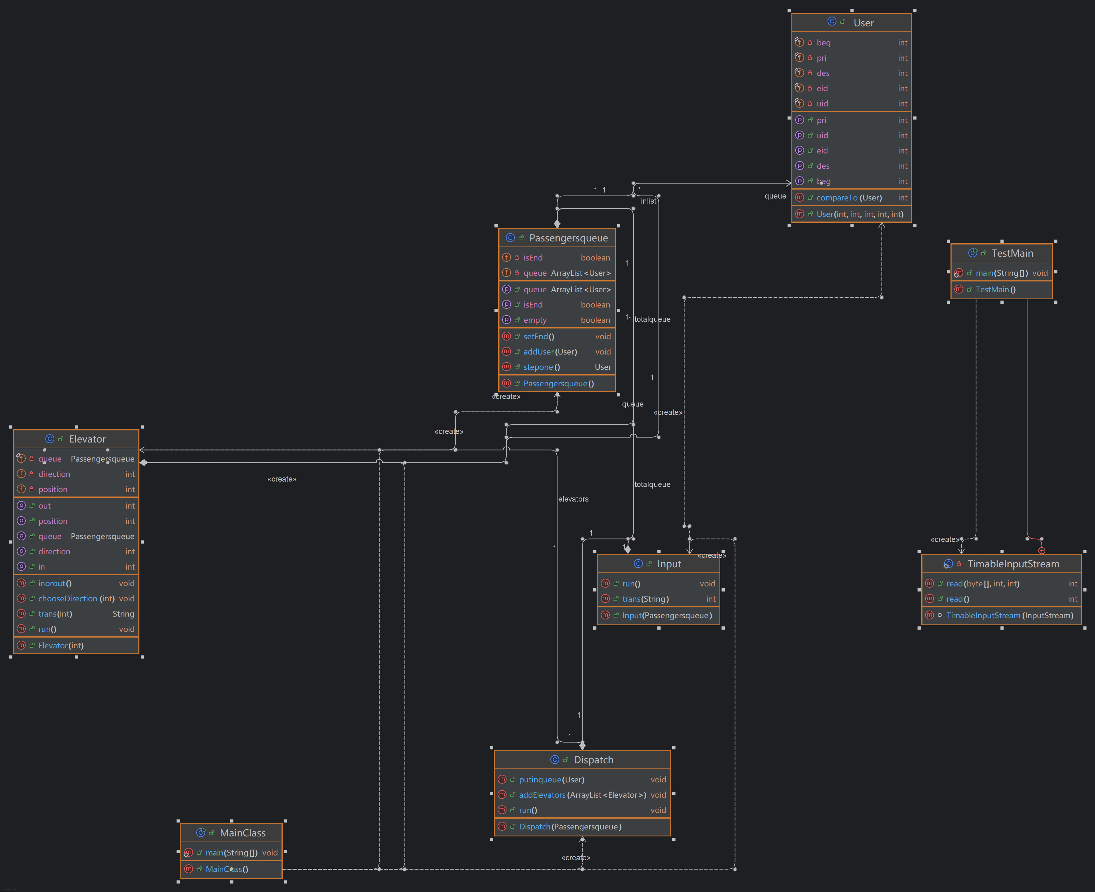Image resolution: width=1095 pixels, height=892 pixels.
Task: Click the totalqueue edge label near Passengersqueue
Action: [652, 319]
